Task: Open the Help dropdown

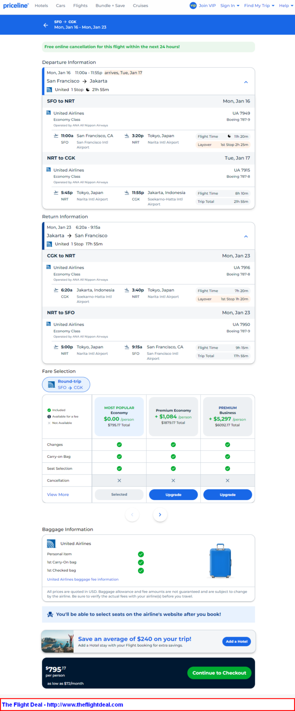Action: point(286,6)
